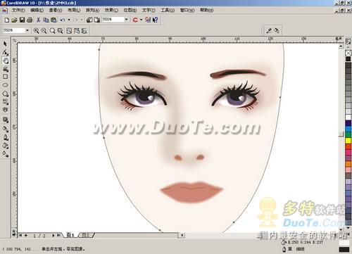Select the Freehand drawing tool
The height and width of the screenshot is (254, 352).
5,69
